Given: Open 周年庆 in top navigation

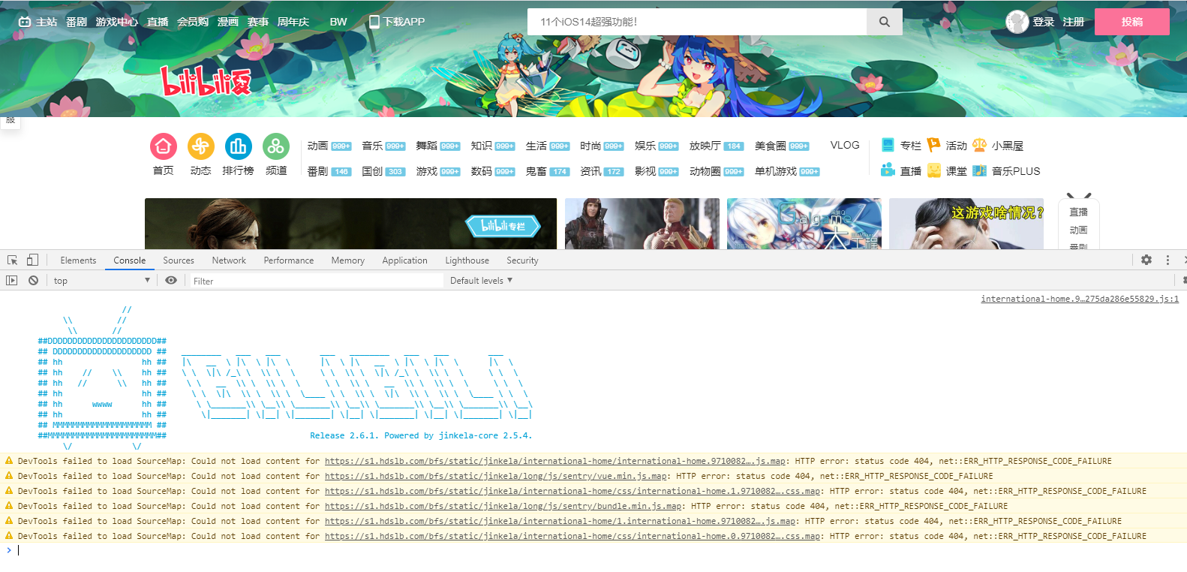Looking at the screenshot, I should (x=293, y=22).
